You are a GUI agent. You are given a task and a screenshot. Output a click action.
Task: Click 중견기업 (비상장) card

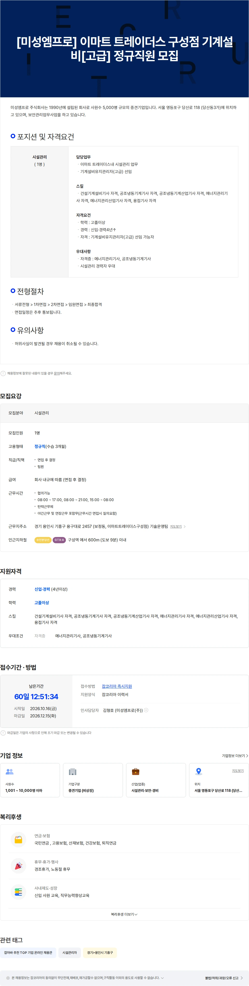point(93,780)
